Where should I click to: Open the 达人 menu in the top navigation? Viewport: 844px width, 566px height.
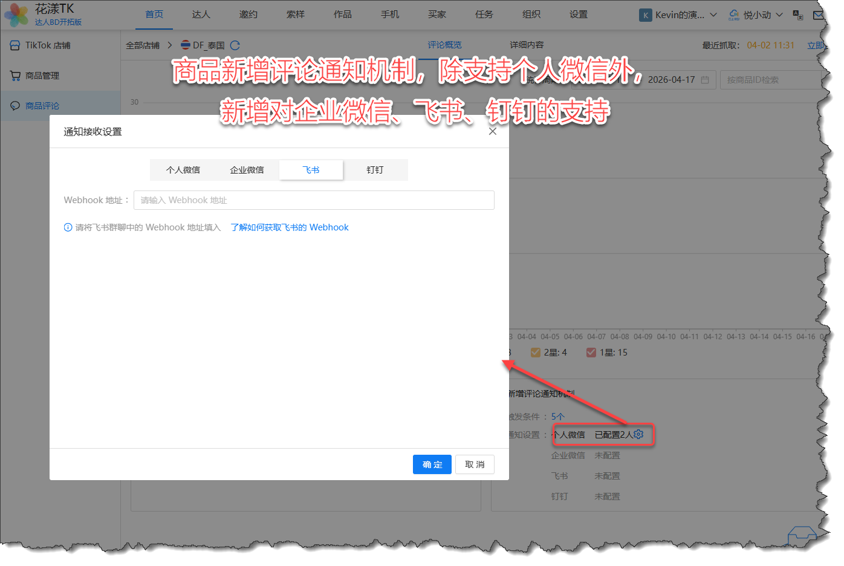tap(201, 15)
